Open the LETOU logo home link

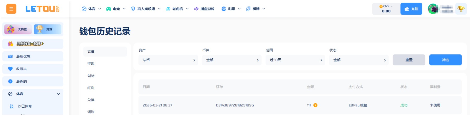pos(42,9)
